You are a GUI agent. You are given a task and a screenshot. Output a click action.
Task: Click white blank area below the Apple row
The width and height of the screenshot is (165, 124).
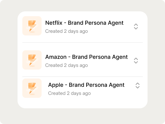pos(82,103)
